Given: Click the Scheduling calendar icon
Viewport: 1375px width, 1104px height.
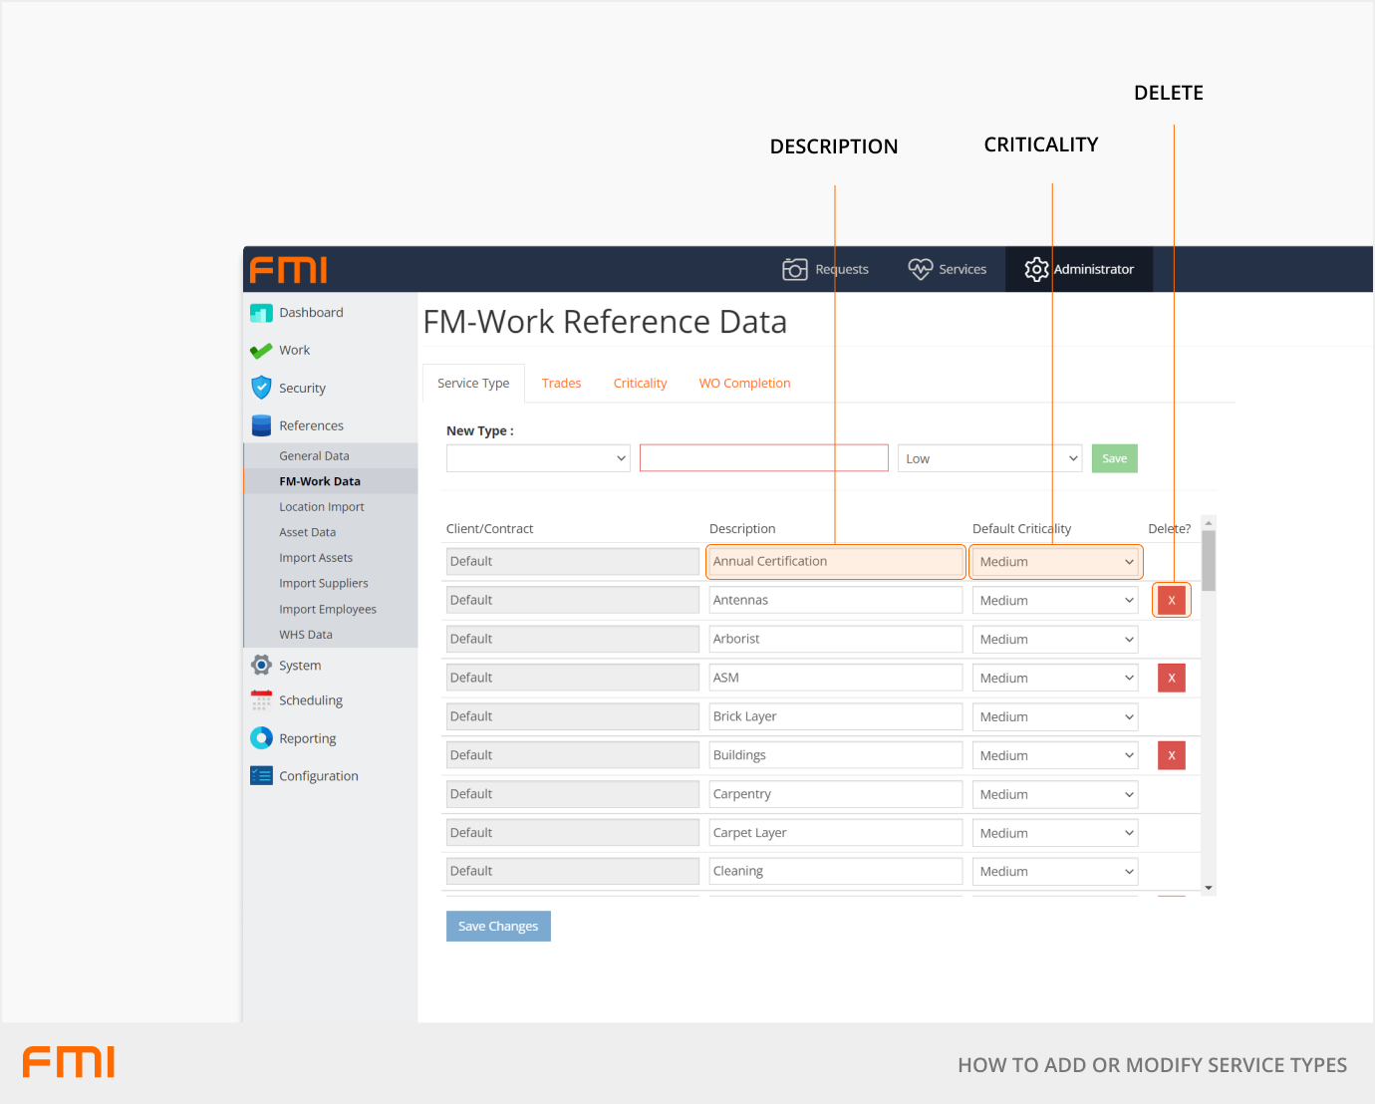Looking at the screenshot, I should point(261,700).
